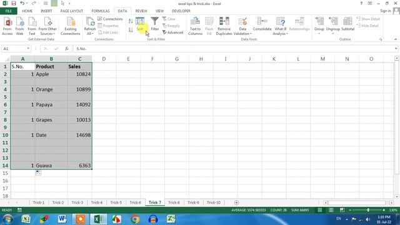The width and height of the screenshot is (400, 225).
Task: Open Outline dialog launcher
Action: pos(381,39)
